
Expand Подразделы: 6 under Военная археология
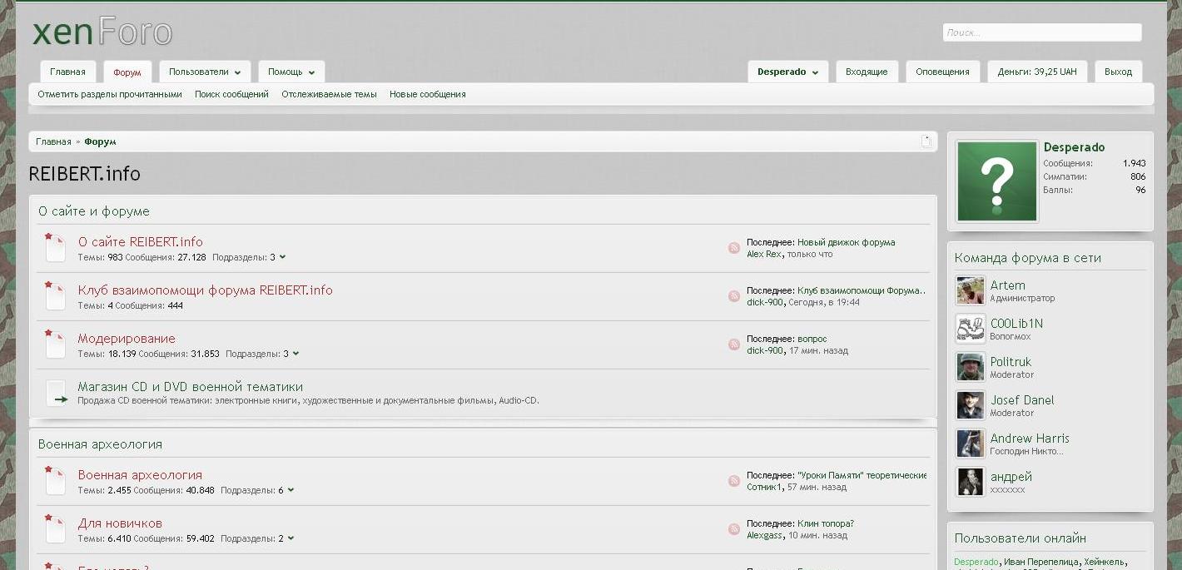[291, 490]
